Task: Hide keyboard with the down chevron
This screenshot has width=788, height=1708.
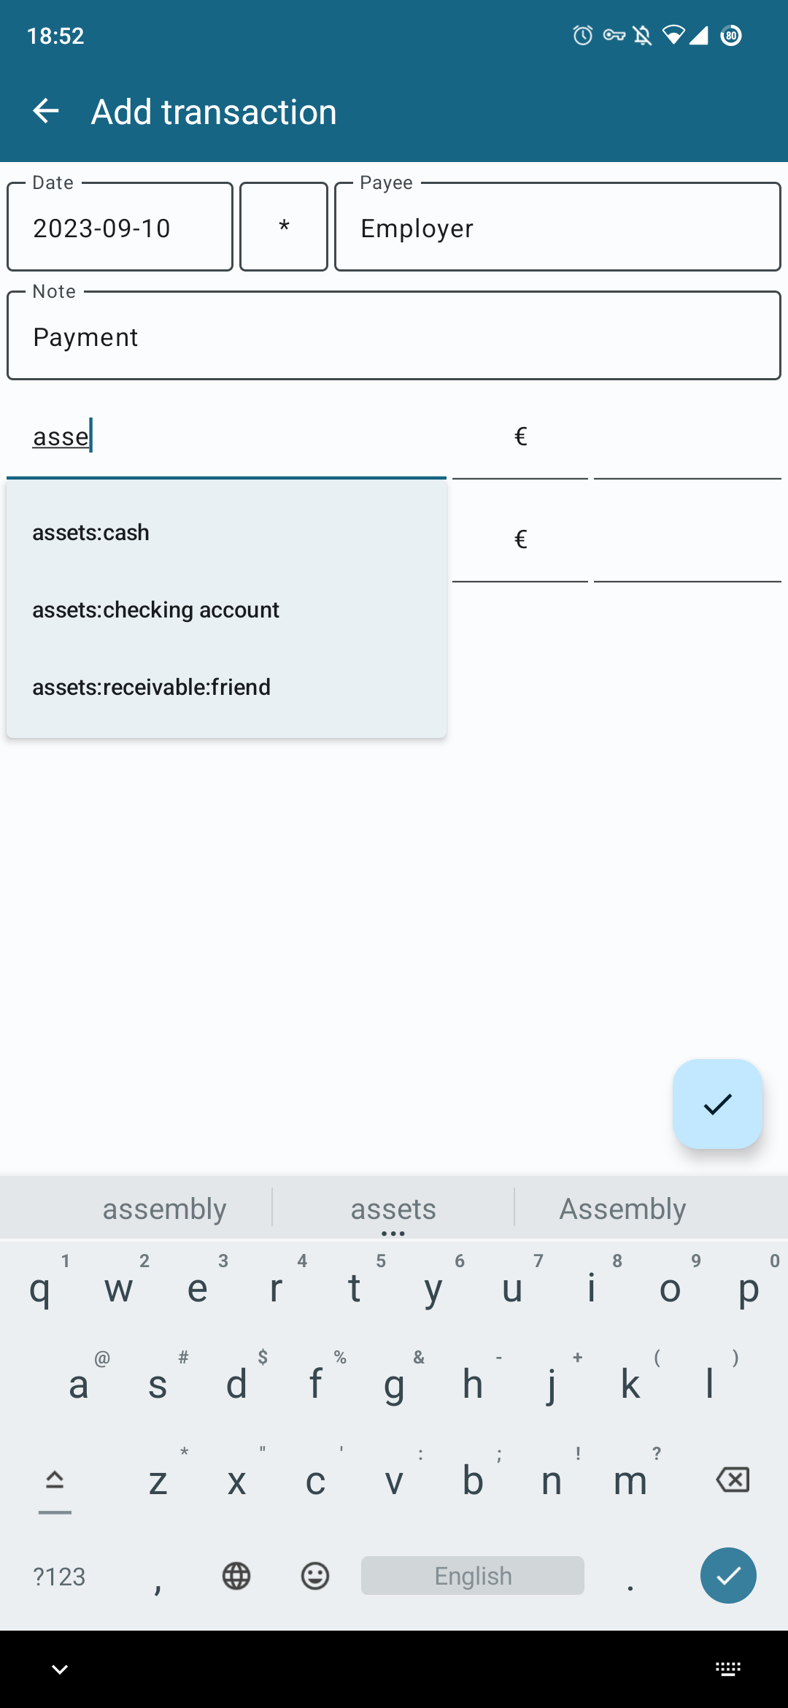Action: point(60,1669)
